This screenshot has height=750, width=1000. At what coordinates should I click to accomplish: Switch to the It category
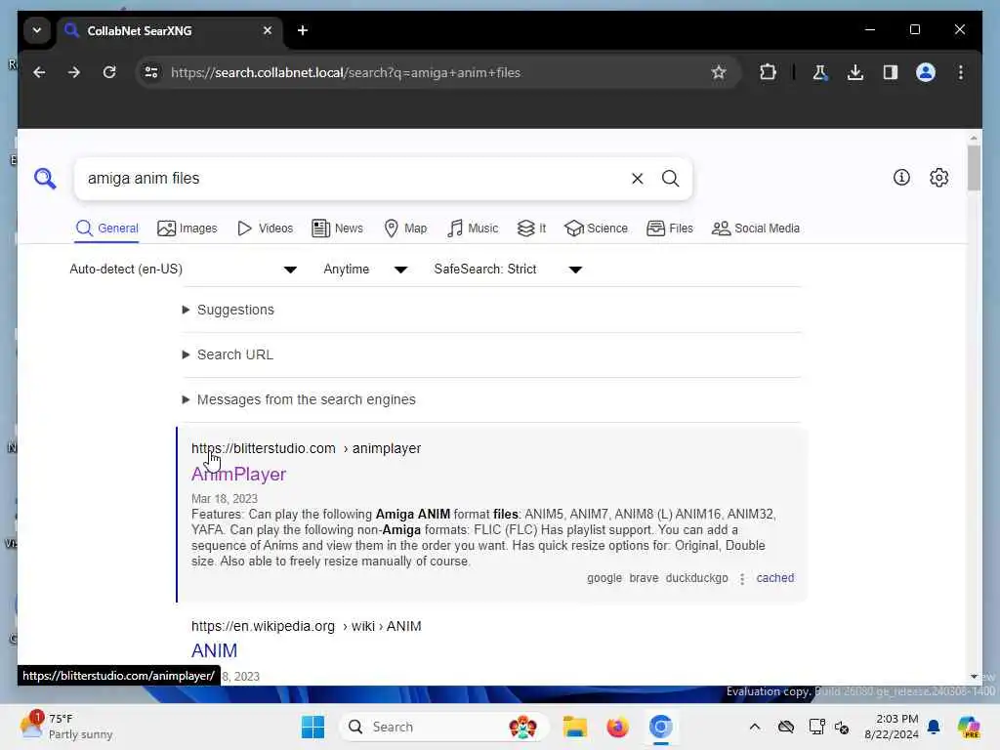(x=531, y=229)
